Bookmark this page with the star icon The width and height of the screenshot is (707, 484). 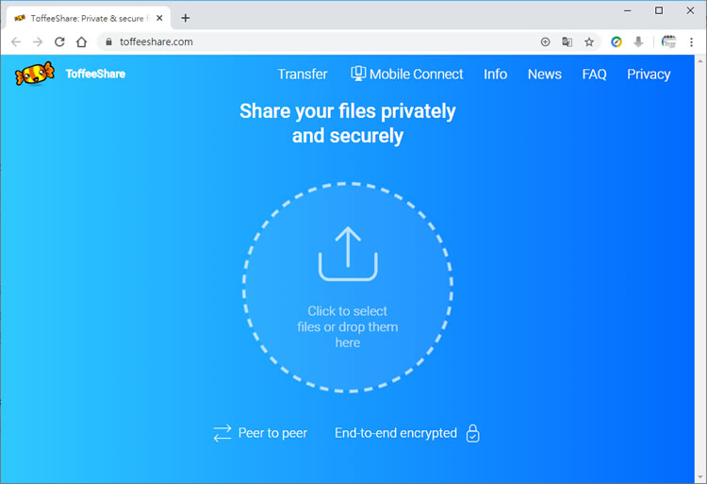pyautogui.click(x=589, y=42)
